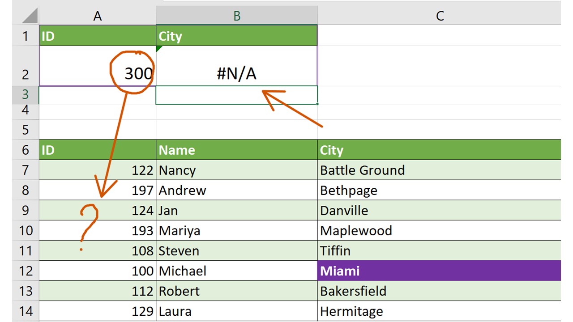Image resolution: width=573 pixels, height=322 pixels.
Task: Select the Bakersfield city cell
Action: tap(439, 291)
